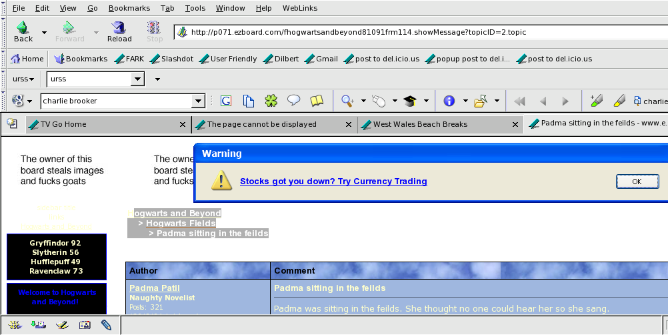Expand the charlie brooker search dropdown
This screenshot has width=668, height=335.
coord(198,101)
